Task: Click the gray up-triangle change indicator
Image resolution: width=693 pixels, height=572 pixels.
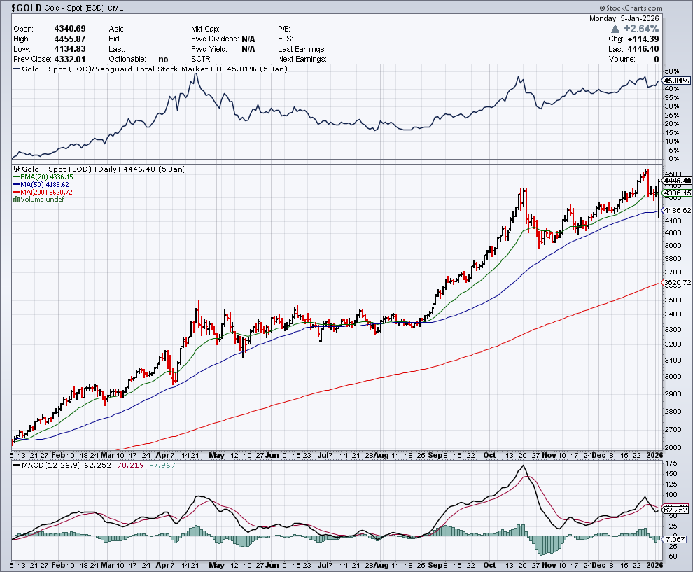Action: 615,29
